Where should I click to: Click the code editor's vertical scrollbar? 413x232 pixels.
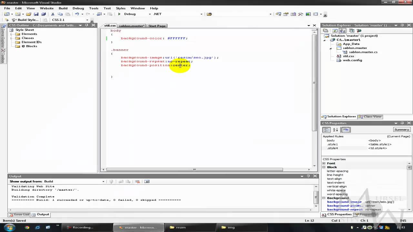pos(314,82)
